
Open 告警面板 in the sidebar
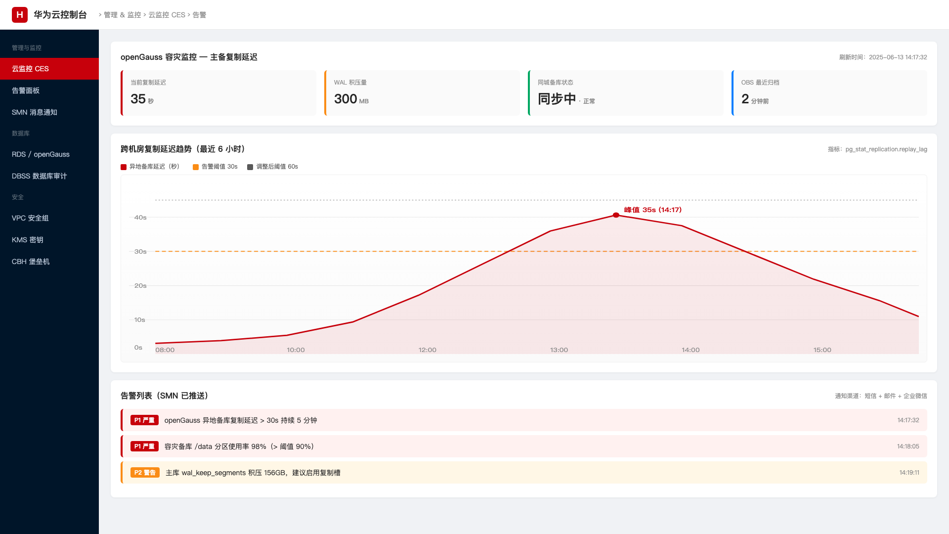[49, 90]
